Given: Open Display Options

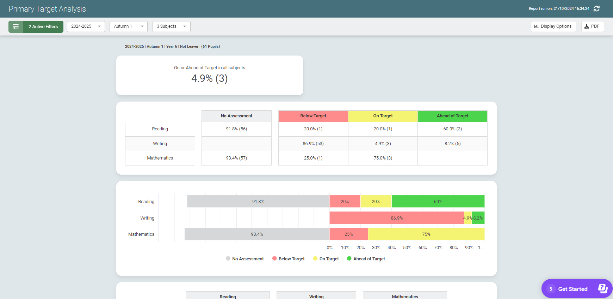Looking at the screenshot, I should coord(553,27).
